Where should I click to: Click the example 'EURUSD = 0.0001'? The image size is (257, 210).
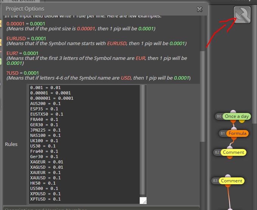[26, 38]
